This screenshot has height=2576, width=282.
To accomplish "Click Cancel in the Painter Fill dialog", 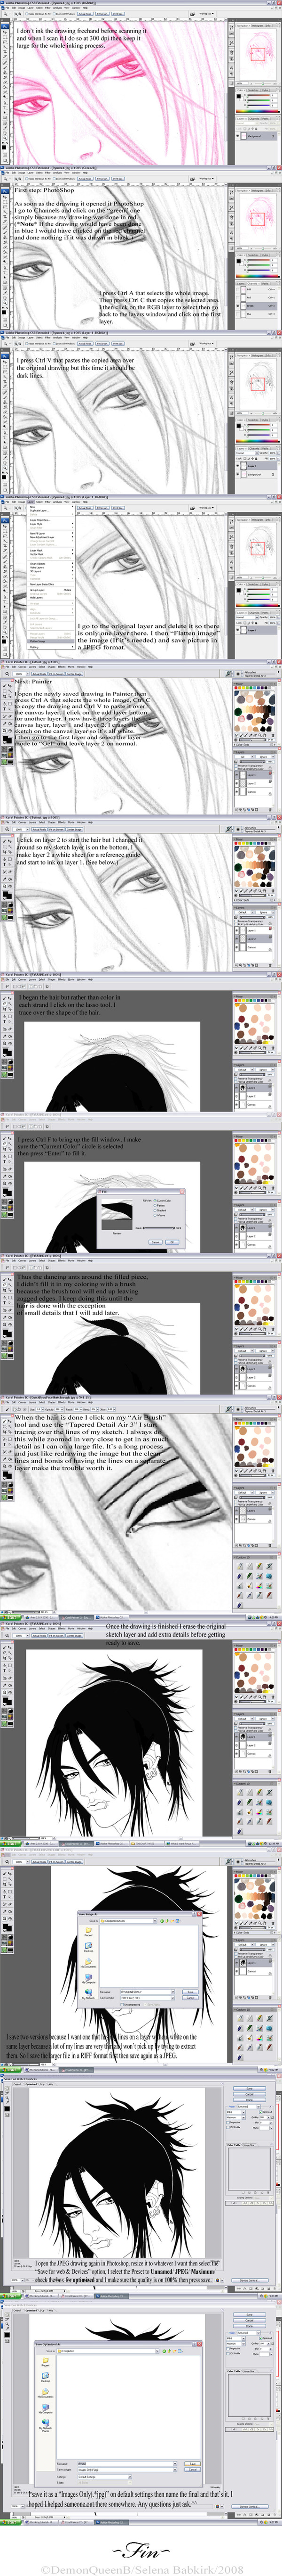I will pyautogui.click(x=156, y=1242).
